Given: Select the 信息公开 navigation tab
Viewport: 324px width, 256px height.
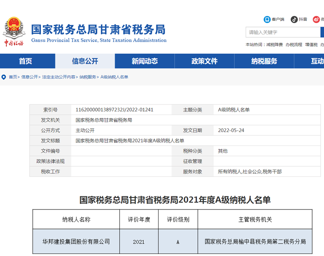Looking at the screenshot, I should click(85, 61).
